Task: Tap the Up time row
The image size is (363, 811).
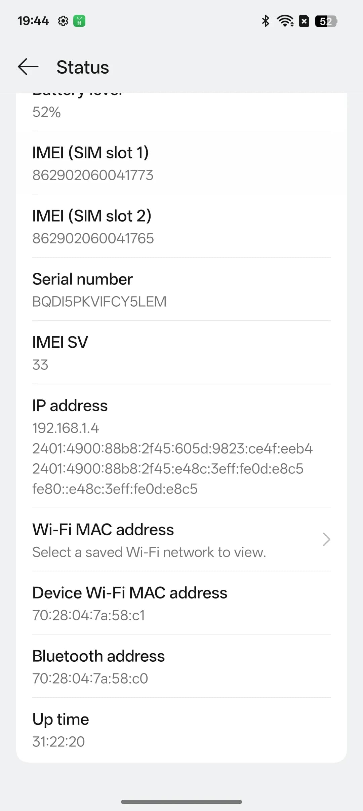Action: click(x=182, y=730)
